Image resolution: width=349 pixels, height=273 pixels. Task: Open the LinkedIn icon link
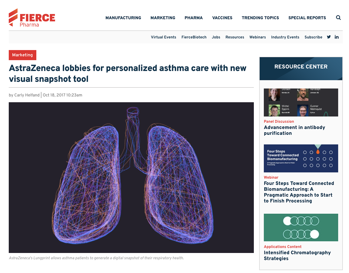coord(337,37)
